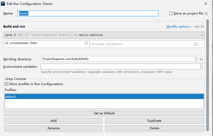Click the Delete profile button
Image resolution: width=213 pixels, height=136 pixels.
(154, 128)
